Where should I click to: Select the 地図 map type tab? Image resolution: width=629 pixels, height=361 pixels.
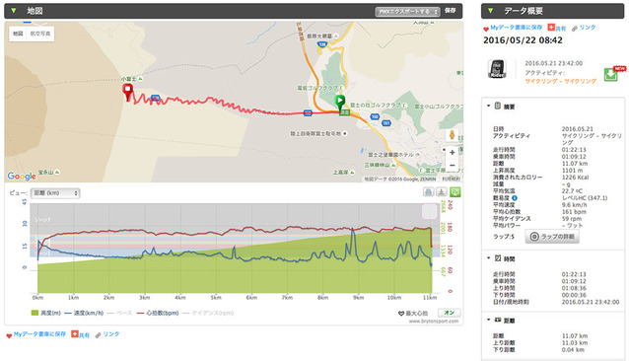18,34
